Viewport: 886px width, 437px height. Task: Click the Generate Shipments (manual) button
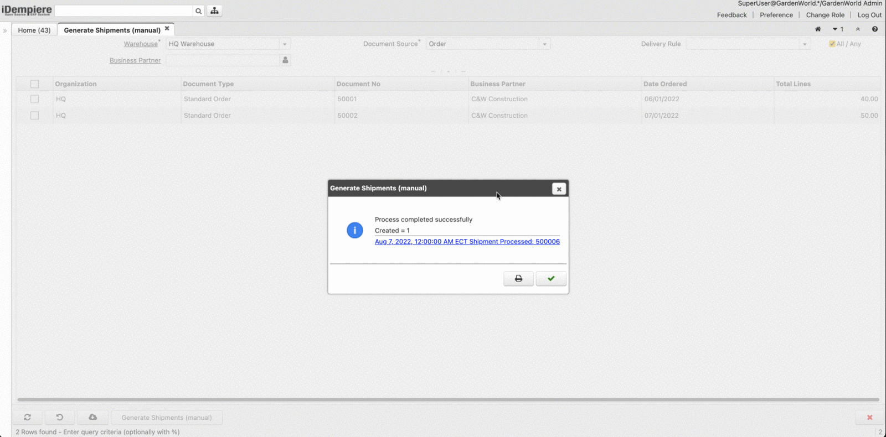167,418
